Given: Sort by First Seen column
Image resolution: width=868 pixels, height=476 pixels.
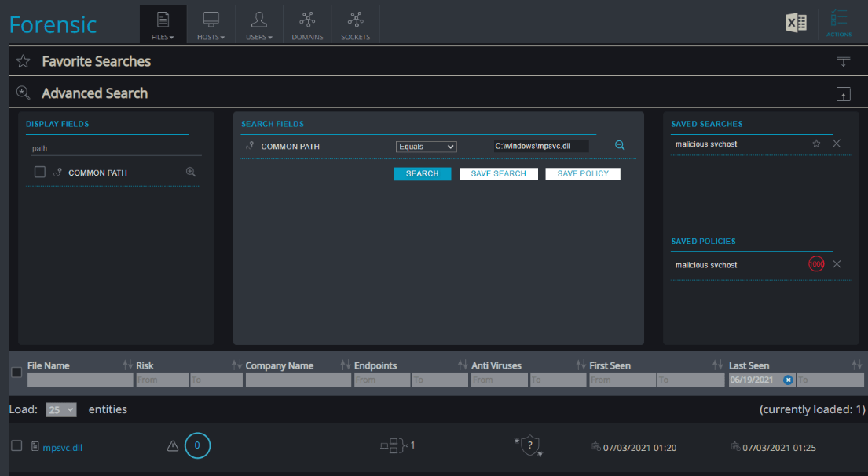Looking at the screenshot, I should [717, 365].
